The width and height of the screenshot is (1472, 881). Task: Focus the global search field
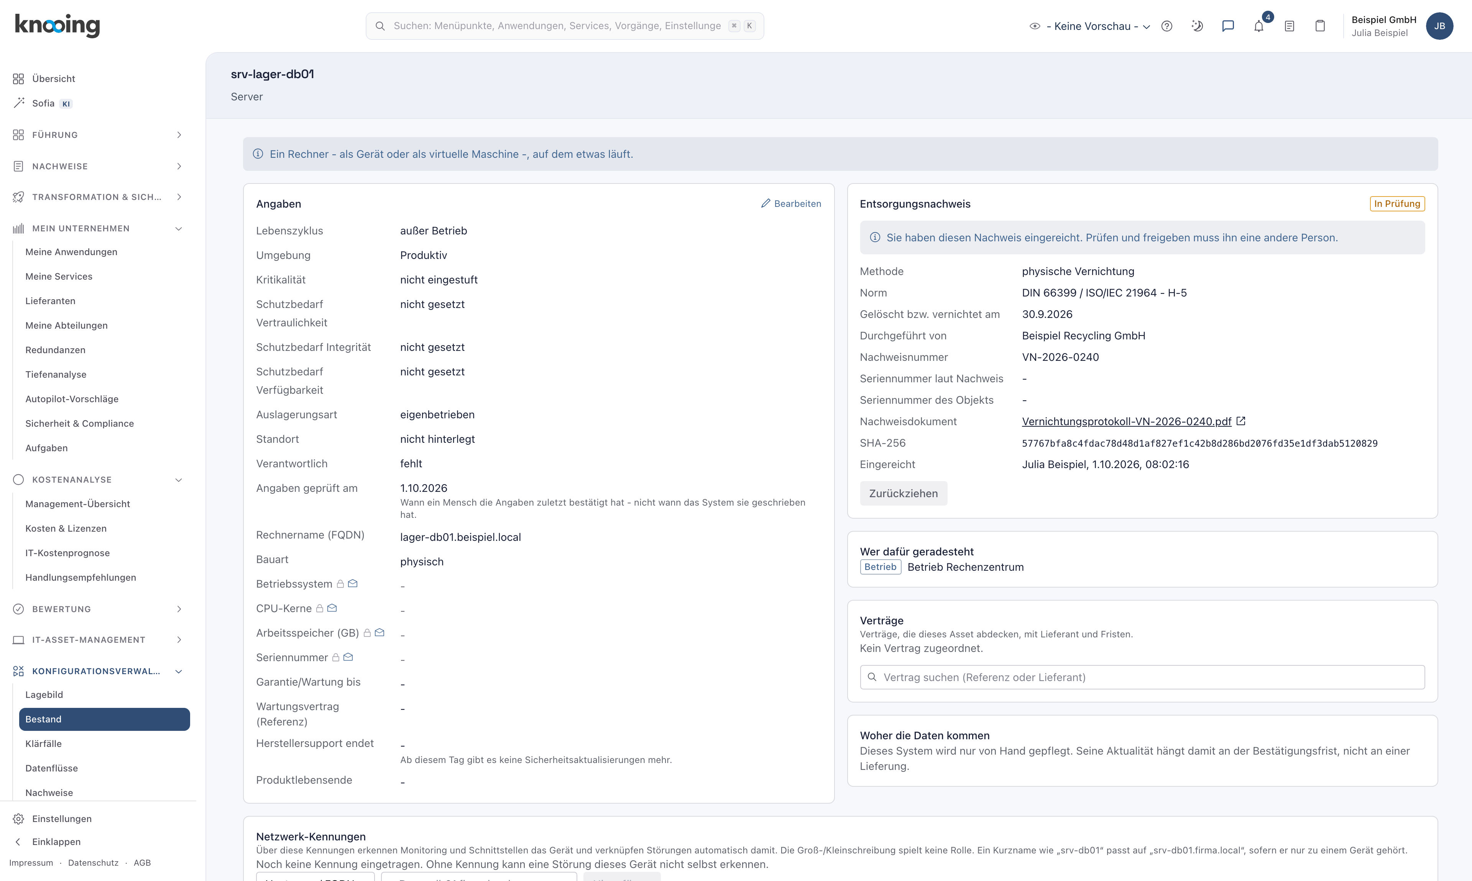564,26
